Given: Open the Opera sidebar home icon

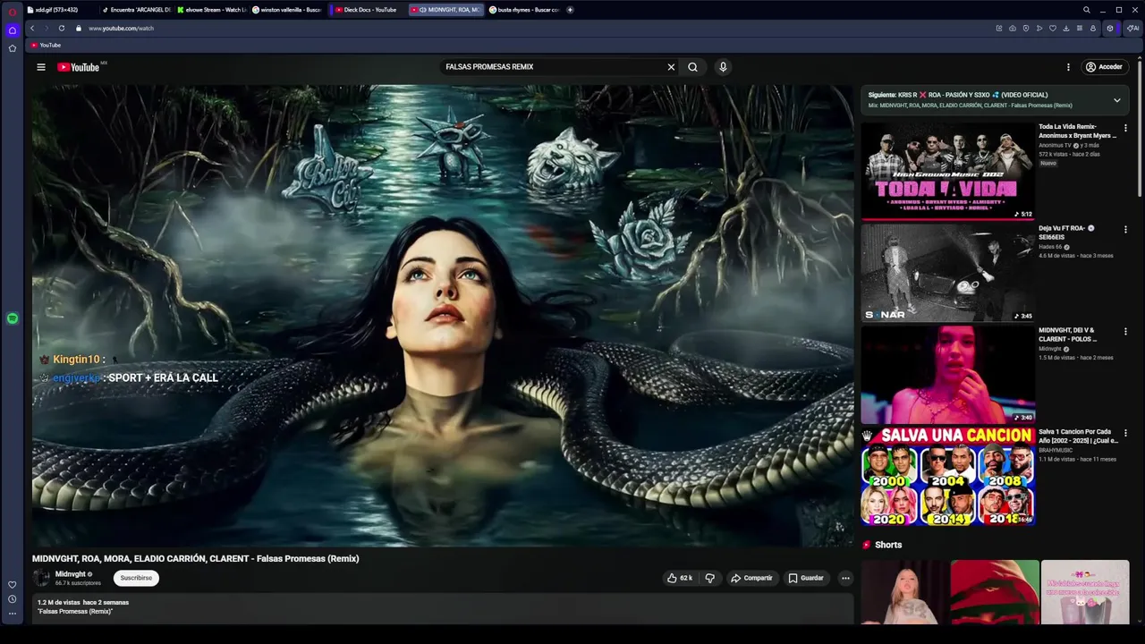Looking at the screenshot, I should click(x=12, y=30).
